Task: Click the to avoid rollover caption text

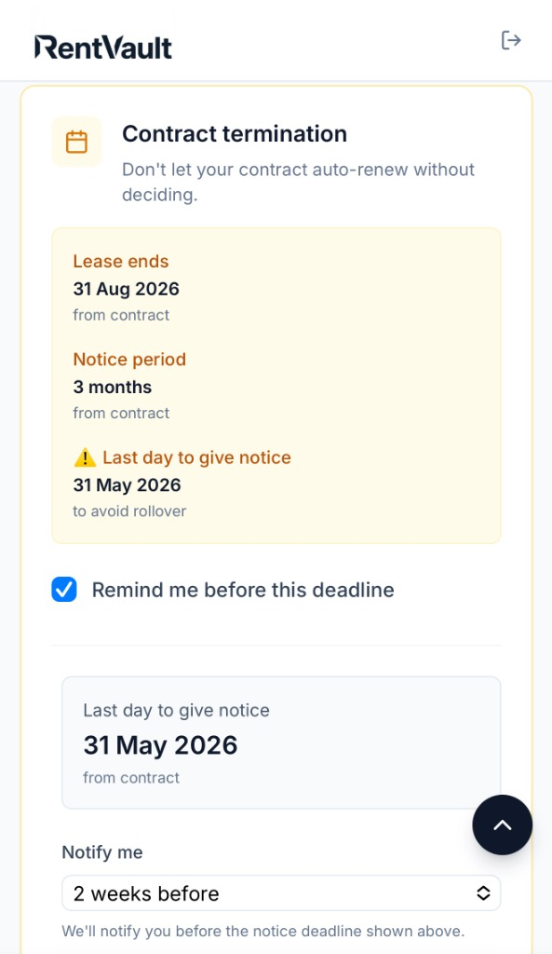Action: [x=128, y=511]
